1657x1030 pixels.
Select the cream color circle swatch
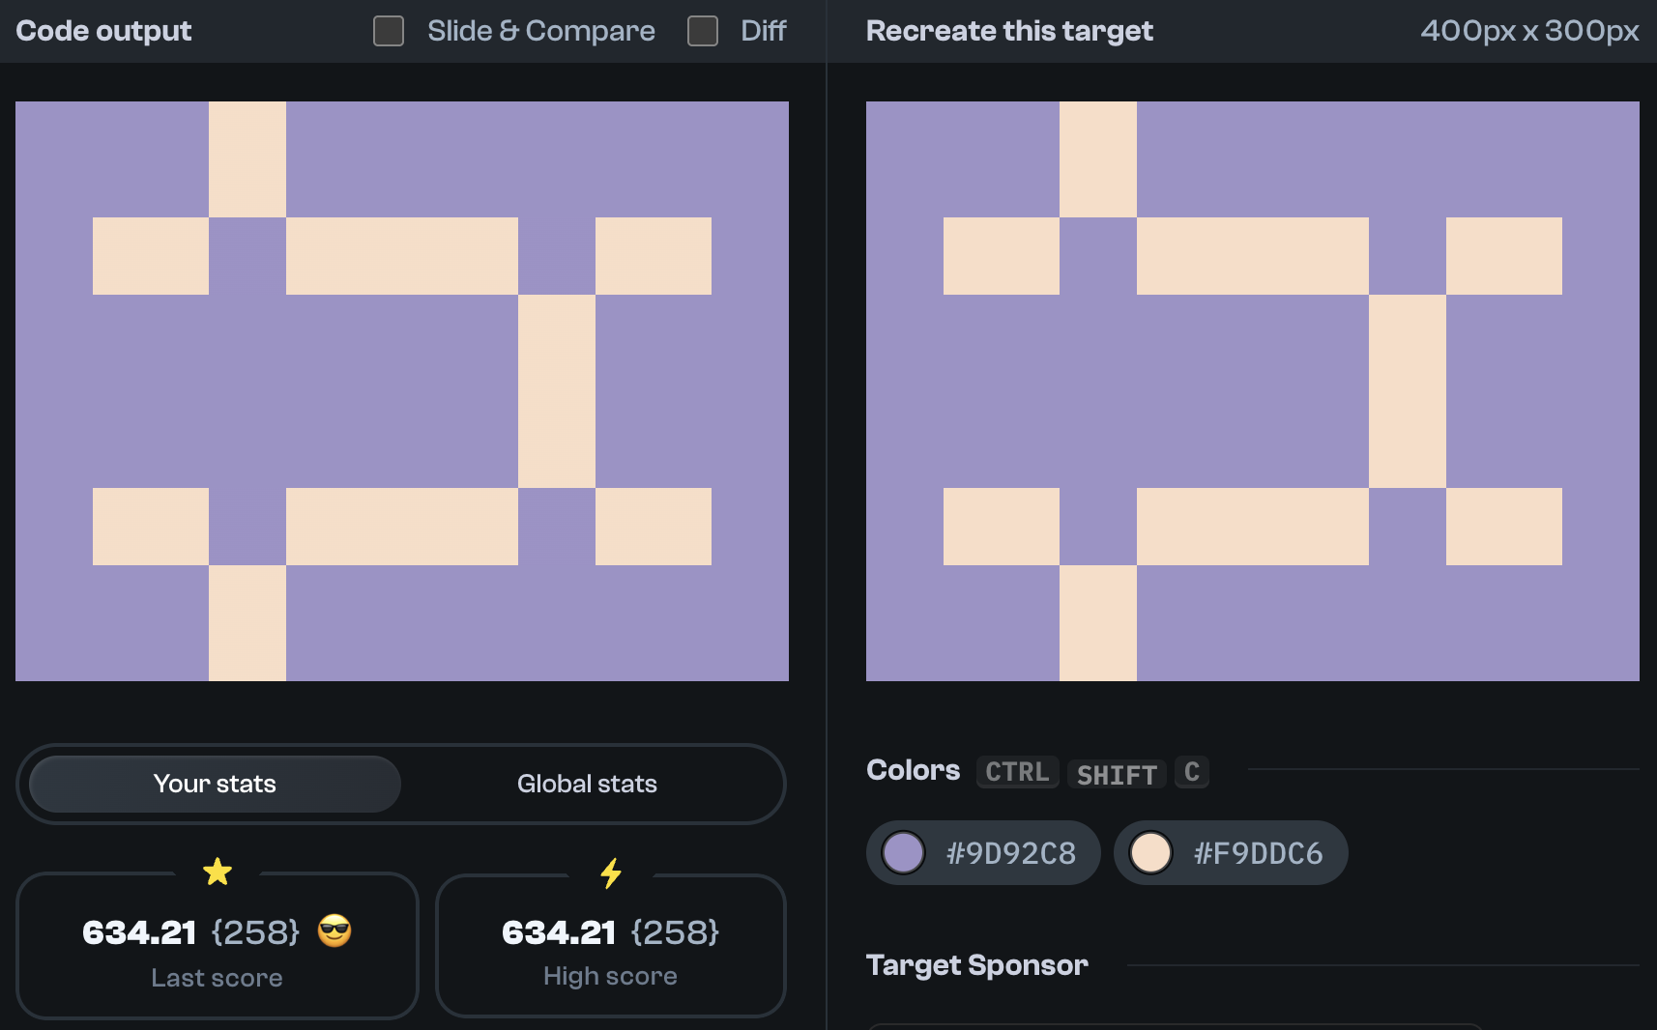click(1150, 852)
